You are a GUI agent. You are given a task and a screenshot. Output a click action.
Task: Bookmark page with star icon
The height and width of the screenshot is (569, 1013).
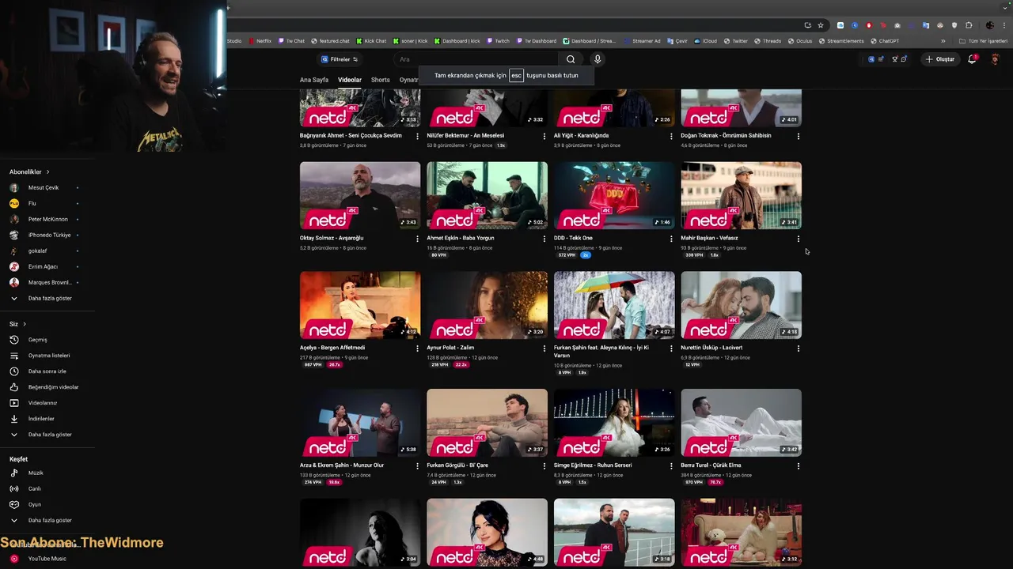tap(821, 25)
